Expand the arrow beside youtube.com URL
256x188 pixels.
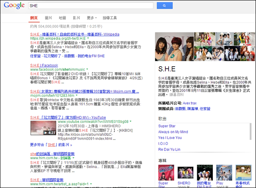(130, 121)
